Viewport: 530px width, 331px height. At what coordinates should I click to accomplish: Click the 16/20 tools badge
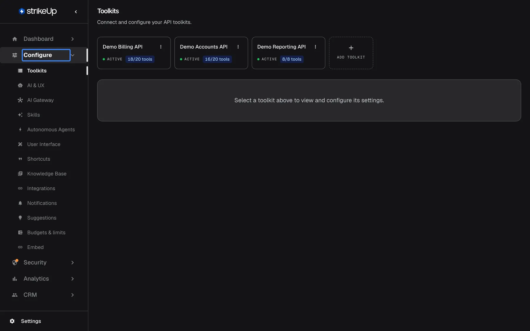pyautogui.click(x=217, y=59)
